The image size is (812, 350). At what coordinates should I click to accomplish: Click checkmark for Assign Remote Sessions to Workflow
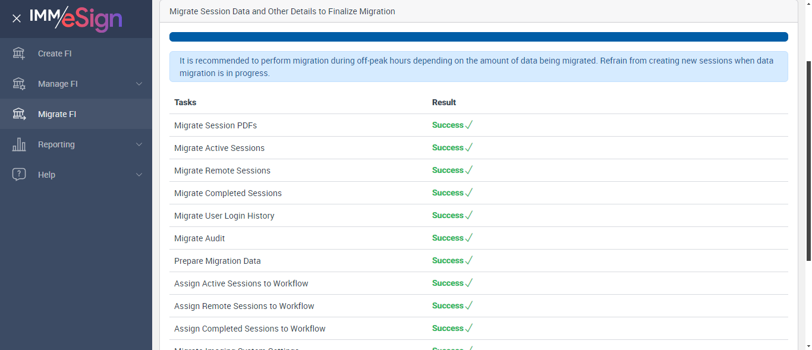pos(469,305)
